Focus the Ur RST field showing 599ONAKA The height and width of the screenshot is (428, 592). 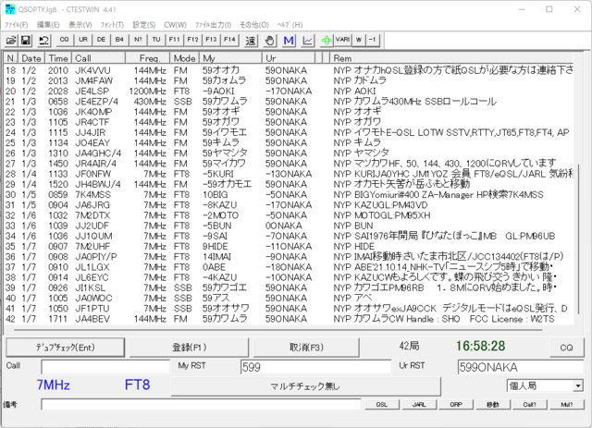point(520,367)
